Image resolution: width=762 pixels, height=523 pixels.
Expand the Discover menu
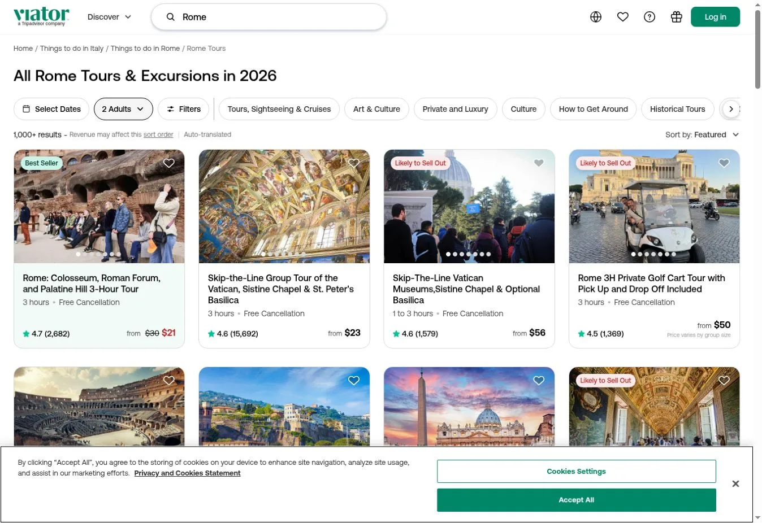[109, 17]
